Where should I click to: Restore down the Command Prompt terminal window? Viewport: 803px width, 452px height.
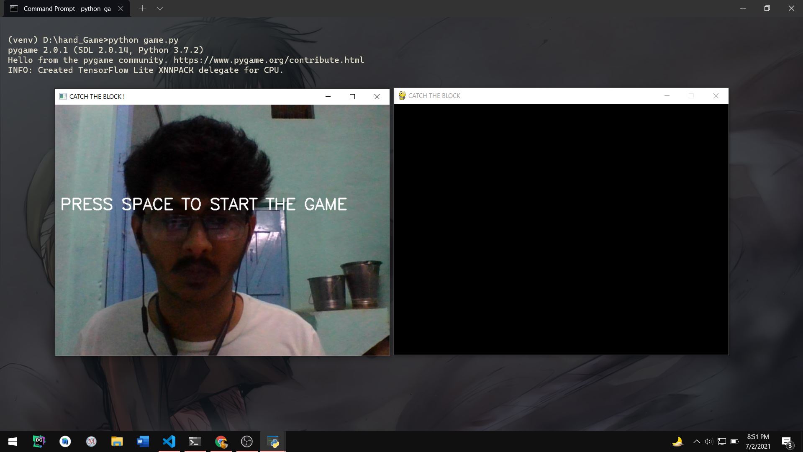coord(767,8)
